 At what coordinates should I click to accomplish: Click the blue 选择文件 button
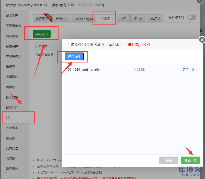(x=74, y=56)
